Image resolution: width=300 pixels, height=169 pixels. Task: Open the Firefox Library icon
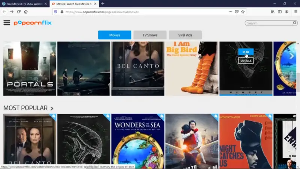click(x=273, y=12)
